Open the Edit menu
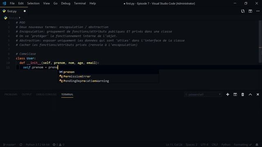The width and height of the screenshot is (262, 147). tap(21, 3)
